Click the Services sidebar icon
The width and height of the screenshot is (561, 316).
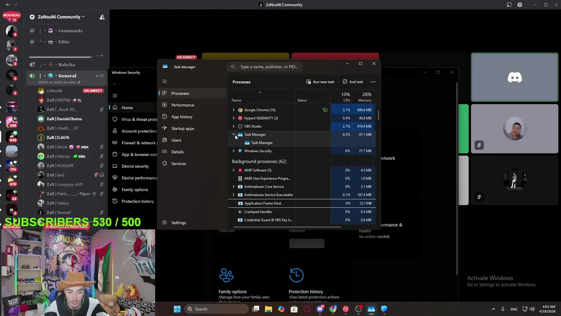click(x=164, y=163)
